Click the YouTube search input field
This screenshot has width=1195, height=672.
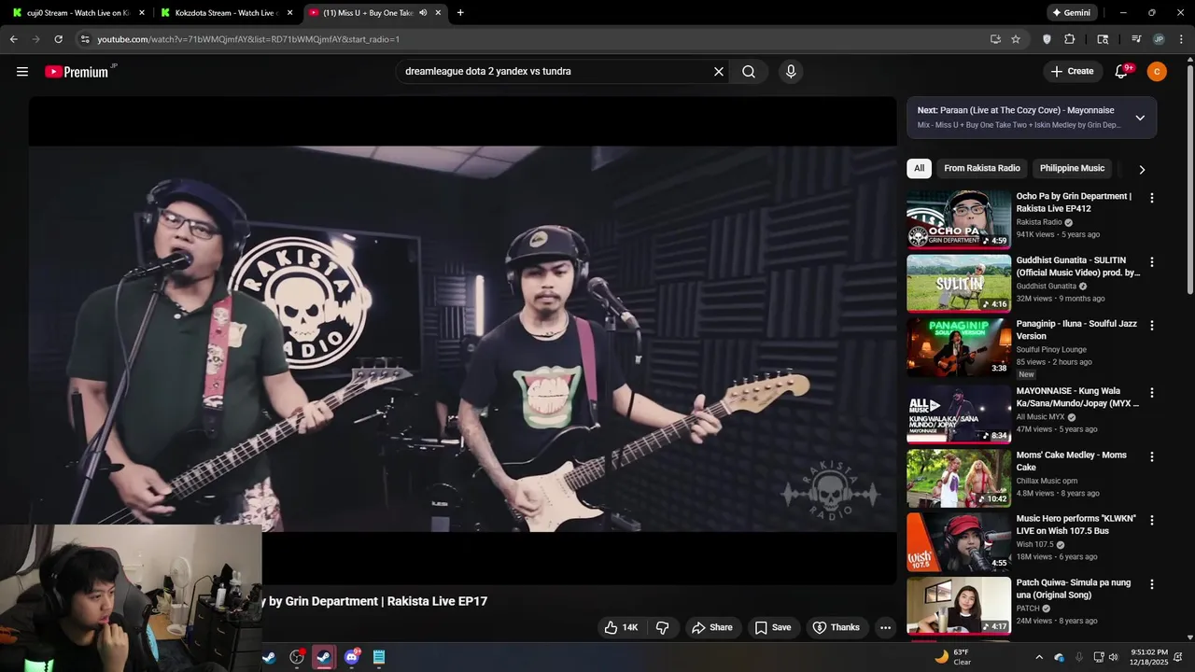click(555, 72)
